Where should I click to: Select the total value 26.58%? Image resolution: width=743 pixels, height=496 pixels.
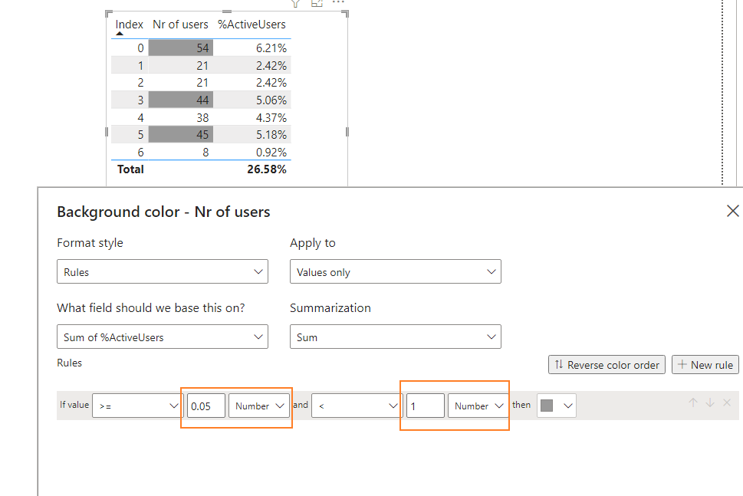[266, 169]
